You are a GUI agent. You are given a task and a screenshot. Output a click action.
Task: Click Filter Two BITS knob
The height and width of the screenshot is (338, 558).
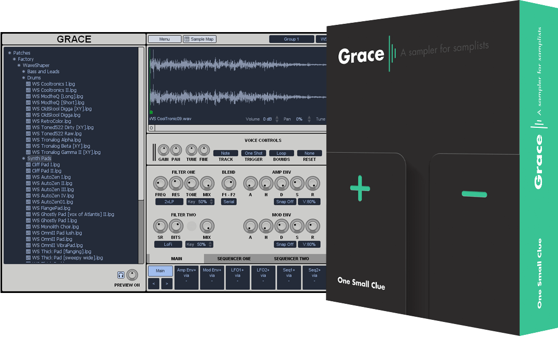(x=176, y=226)
